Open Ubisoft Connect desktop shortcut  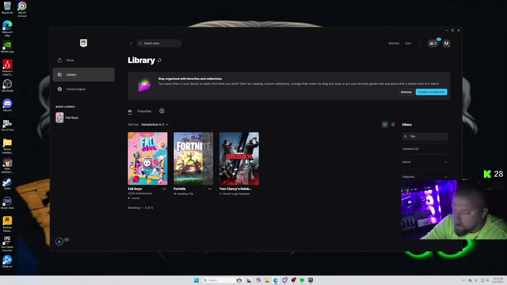point(22,9)
